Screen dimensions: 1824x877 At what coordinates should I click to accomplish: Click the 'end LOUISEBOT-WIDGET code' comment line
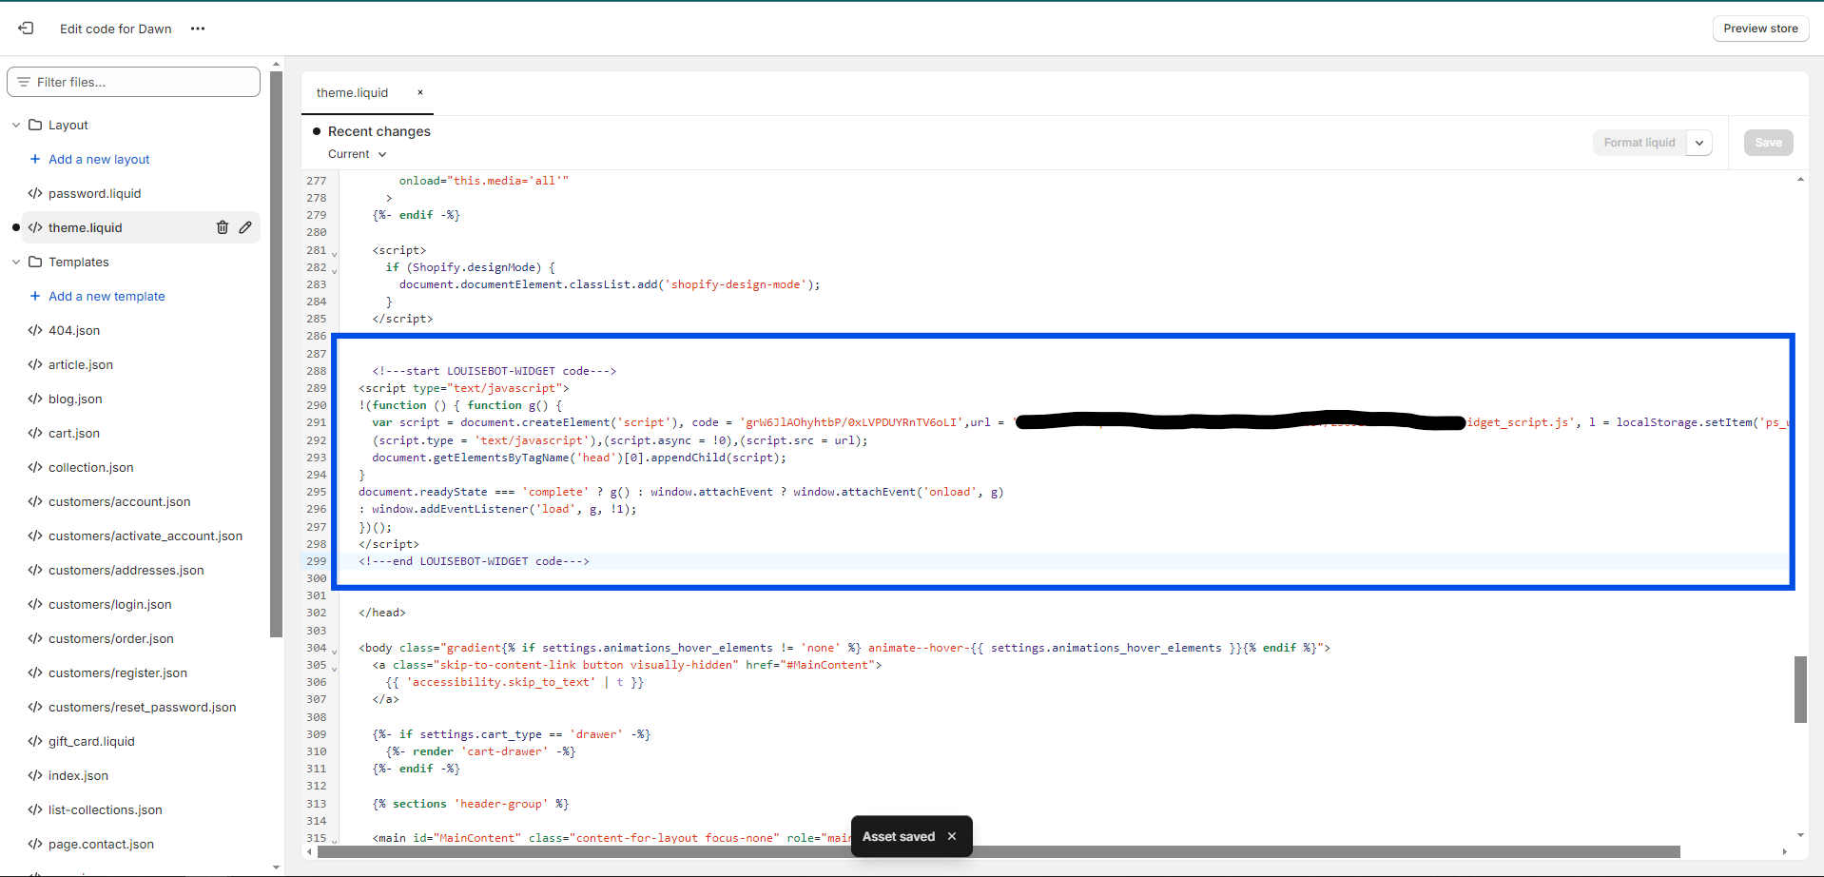click(x=474, y=561)
